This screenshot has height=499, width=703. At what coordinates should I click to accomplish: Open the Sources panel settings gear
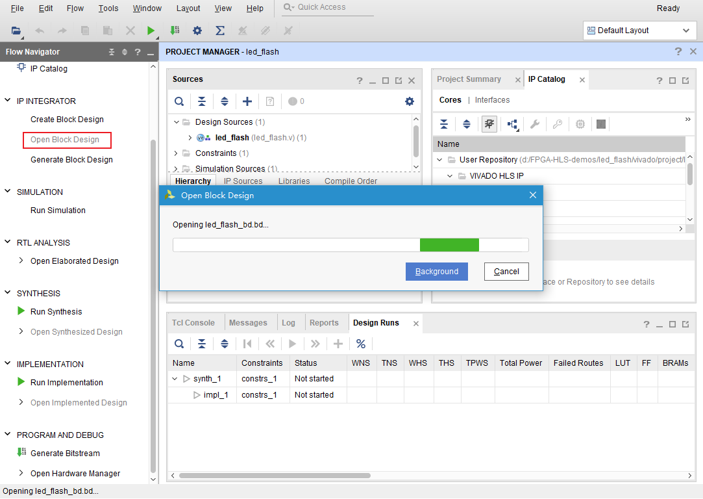click(409, 101)
